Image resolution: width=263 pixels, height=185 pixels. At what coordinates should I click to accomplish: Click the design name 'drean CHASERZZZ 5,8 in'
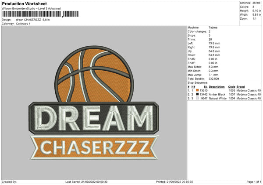click(x=33, y=20)
